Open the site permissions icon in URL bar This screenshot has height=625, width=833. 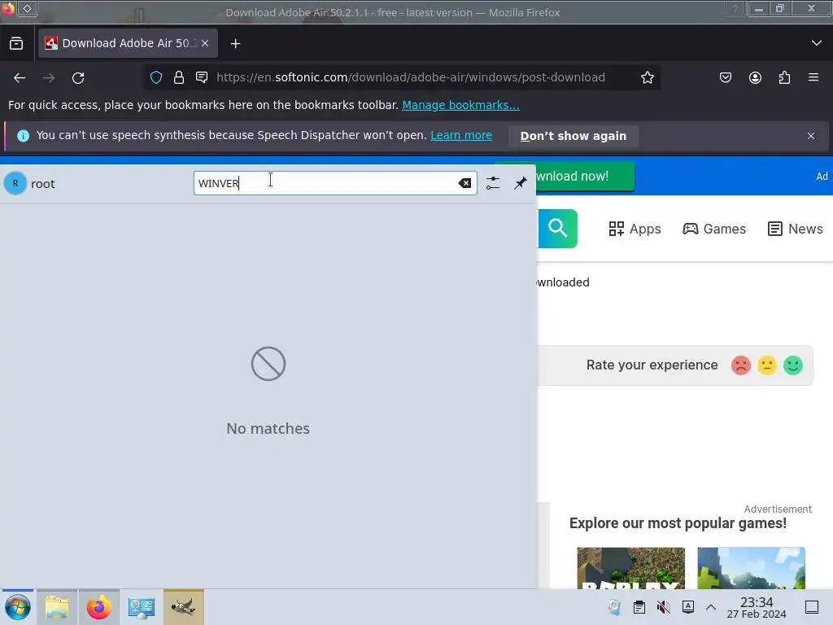click(x=202, y=77)
